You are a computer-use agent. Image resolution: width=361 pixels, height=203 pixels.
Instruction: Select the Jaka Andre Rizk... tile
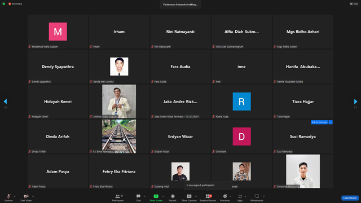(x=180, y=101)
